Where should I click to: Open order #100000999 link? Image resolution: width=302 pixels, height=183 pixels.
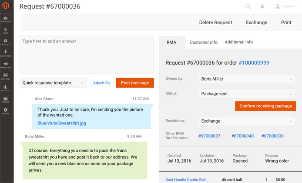point(254,62)
